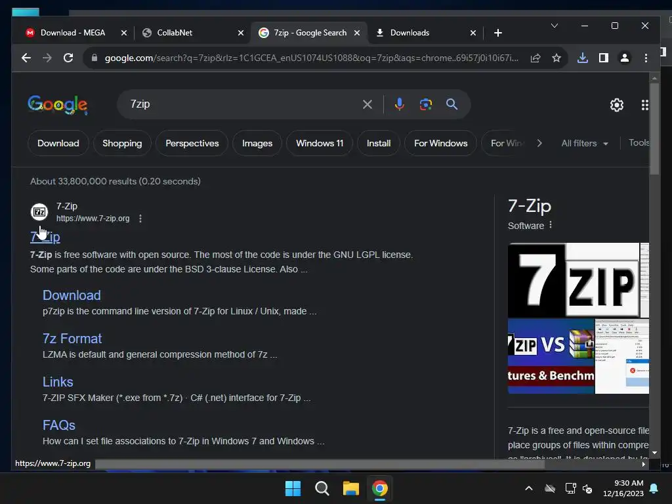This screenshot has width=672, height=504.
Task: Open the Google apps grid
Action: (x=644, y=105)
